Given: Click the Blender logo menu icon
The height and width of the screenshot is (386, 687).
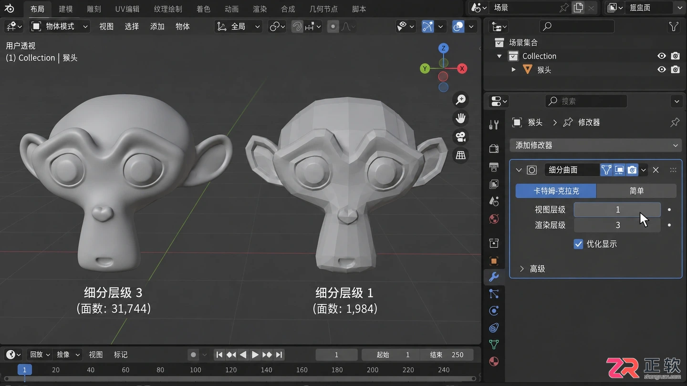Looking at the screenshot, I should (x=10, y=9).
